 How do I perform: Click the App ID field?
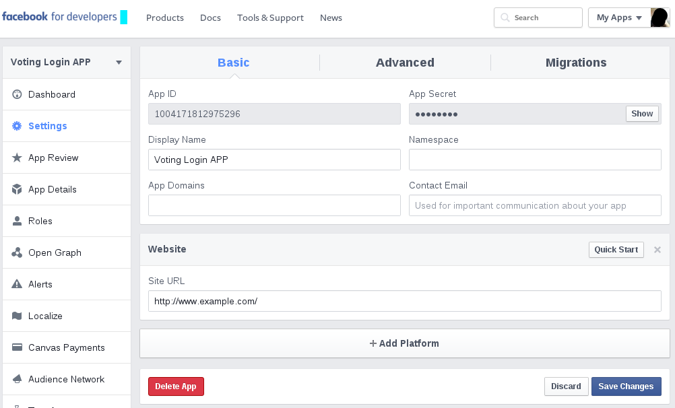coord(274,114)
